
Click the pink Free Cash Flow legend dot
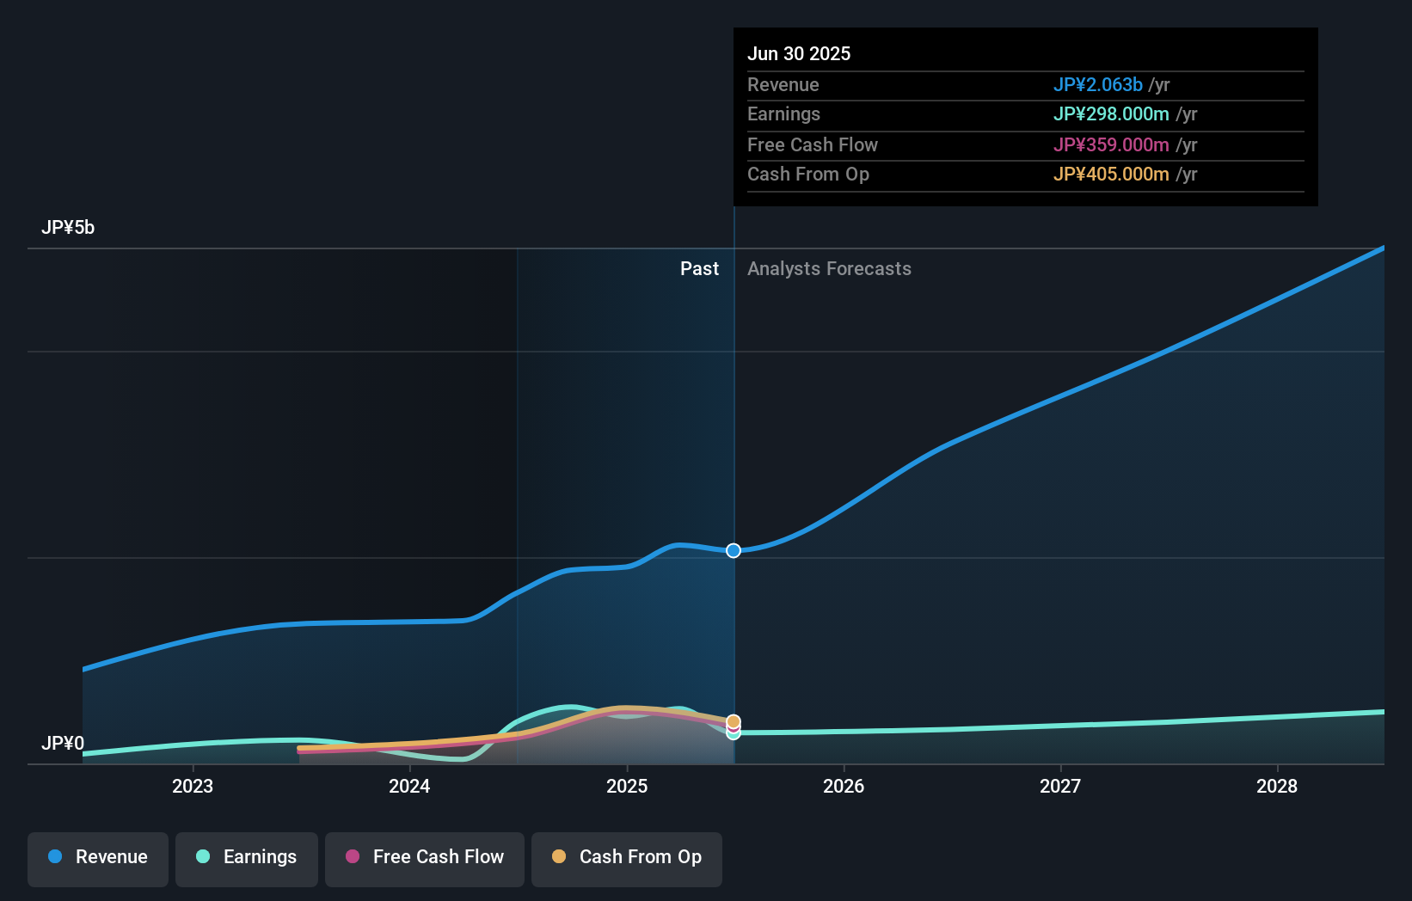352,857
